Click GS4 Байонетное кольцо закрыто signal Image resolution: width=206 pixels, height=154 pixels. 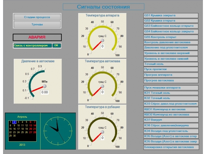[x=171, y=31]
